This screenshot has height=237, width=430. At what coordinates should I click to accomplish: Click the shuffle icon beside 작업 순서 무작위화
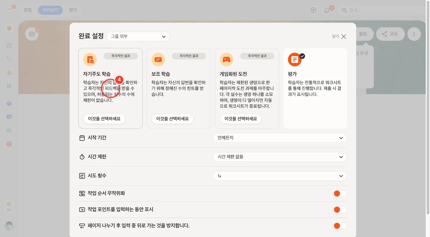(82, 193)
